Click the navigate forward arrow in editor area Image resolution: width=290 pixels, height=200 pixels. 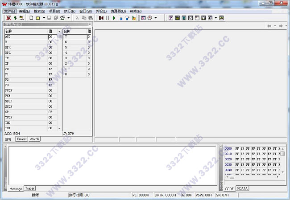281,26
